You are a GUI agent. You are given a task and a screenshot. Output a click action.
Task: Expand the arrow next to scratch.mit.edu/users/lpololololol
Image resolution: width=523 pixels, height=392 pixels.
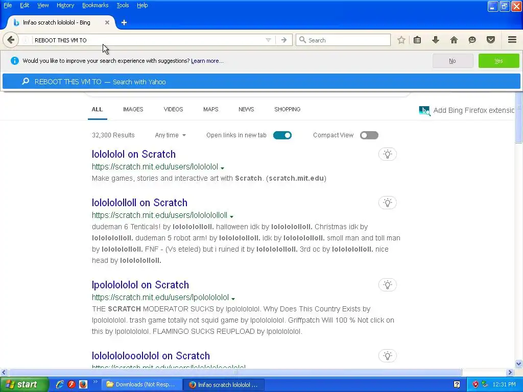tap(233, 299)
